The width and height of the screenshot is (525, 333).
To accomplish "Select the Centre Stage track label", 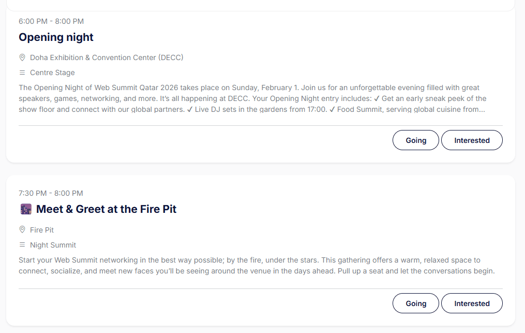I will [x=52, y=73].
